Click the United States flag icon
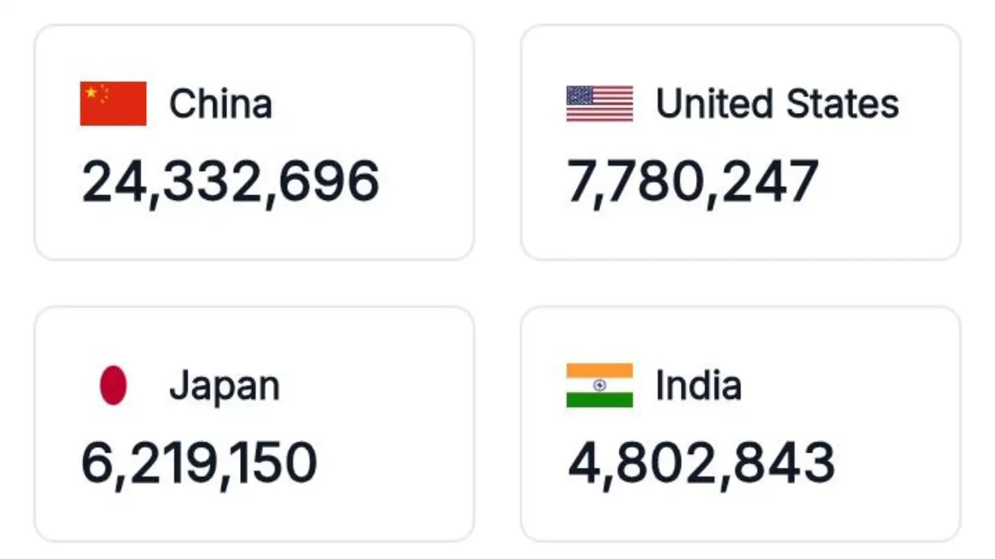 599,104
